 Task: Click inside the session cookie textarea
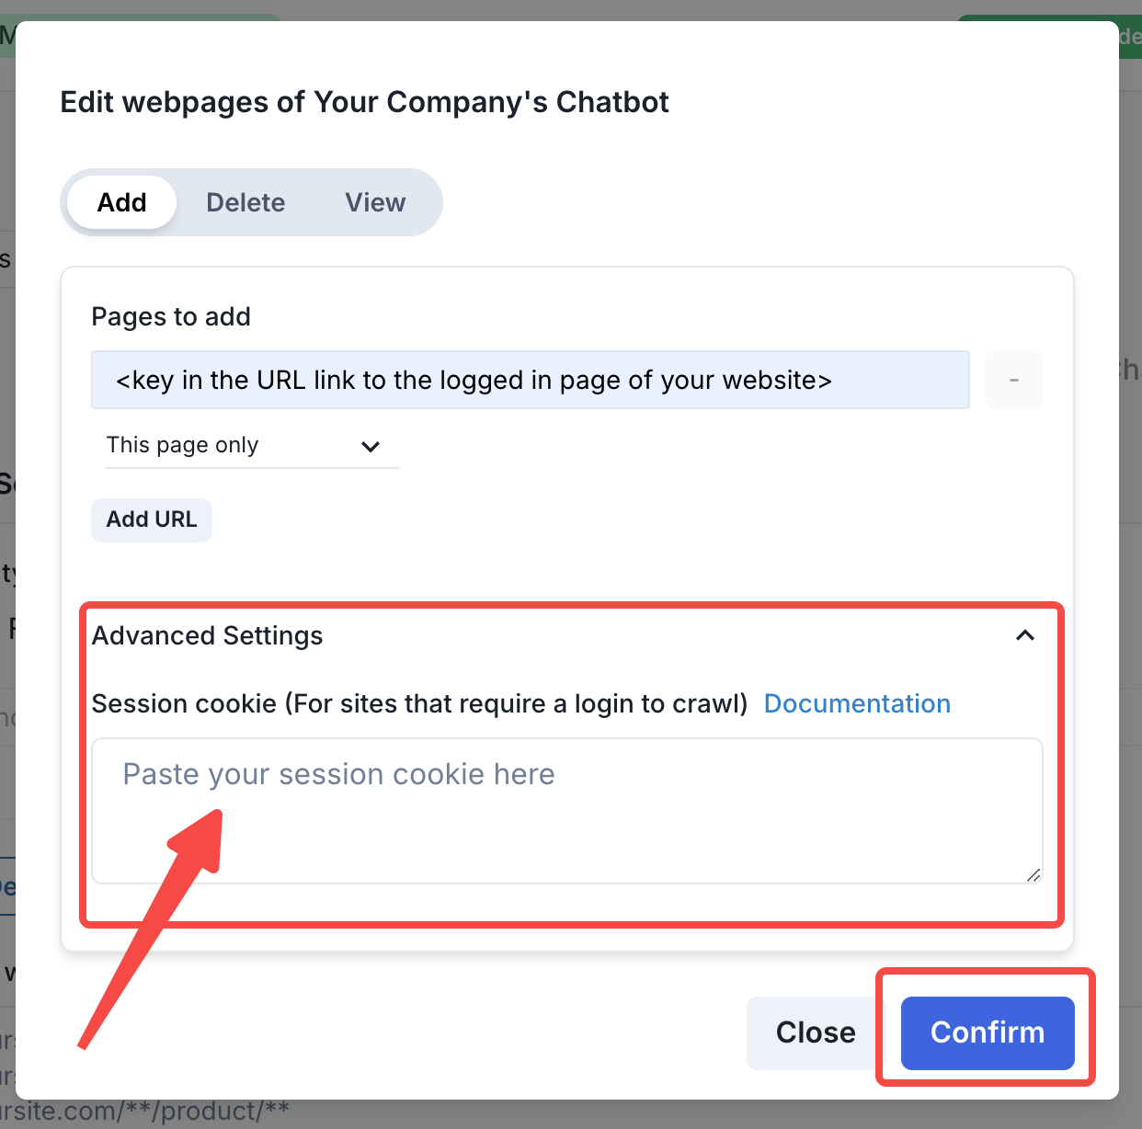point(566,811)
